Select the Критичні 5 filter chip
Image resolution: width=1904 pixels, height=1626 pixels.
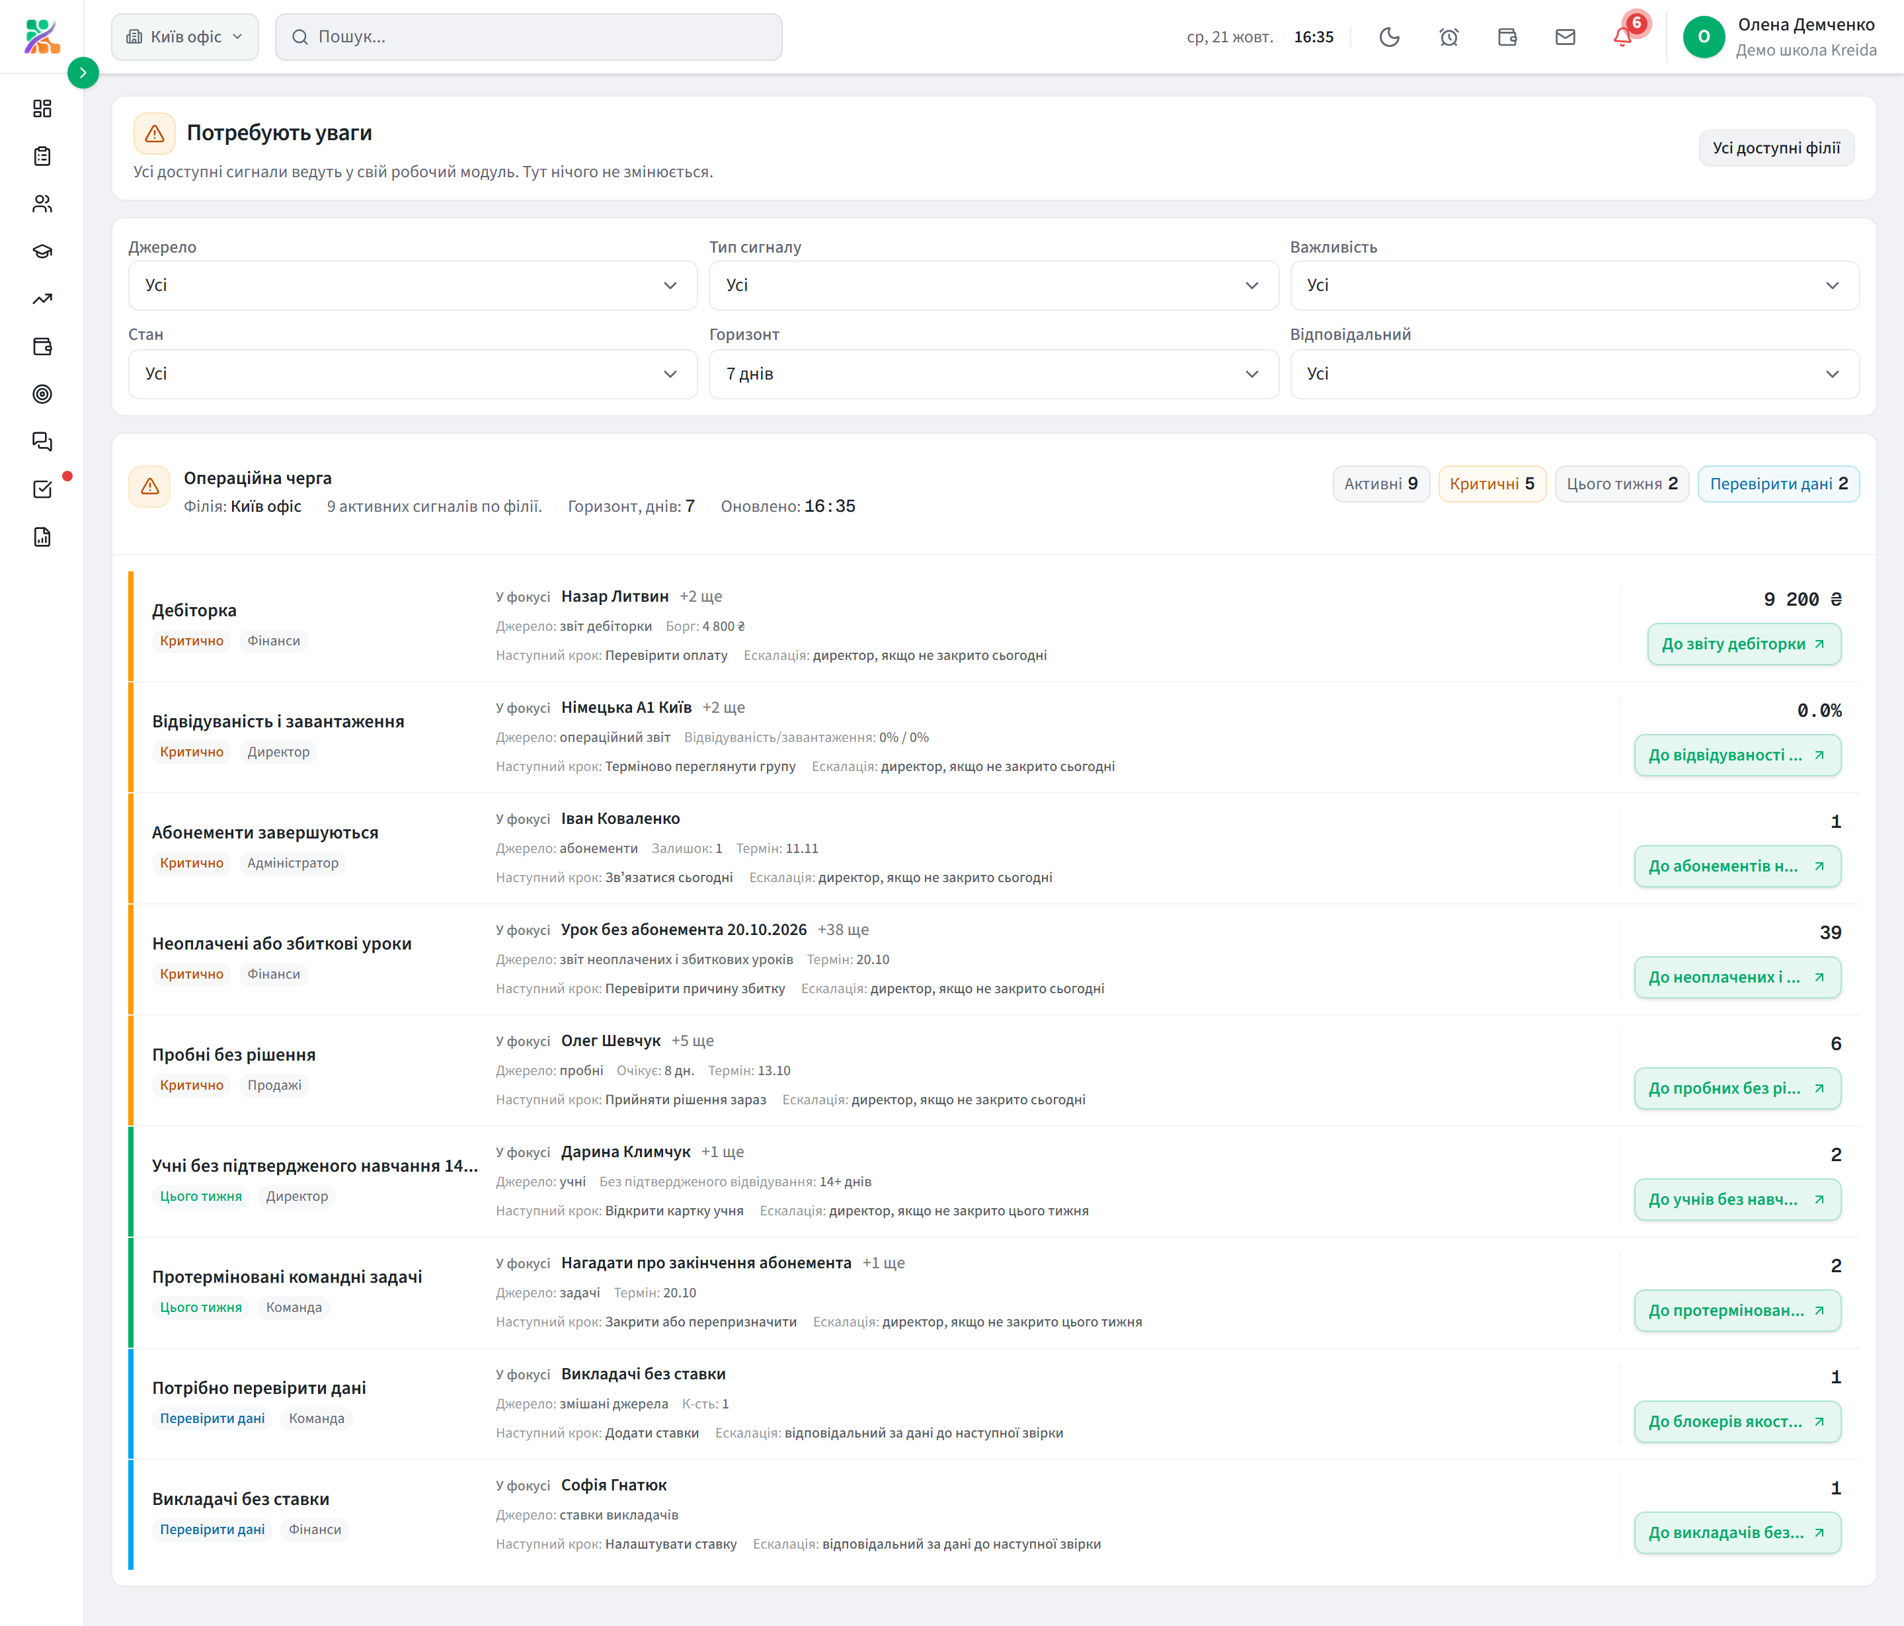[x=1492, y=483]
